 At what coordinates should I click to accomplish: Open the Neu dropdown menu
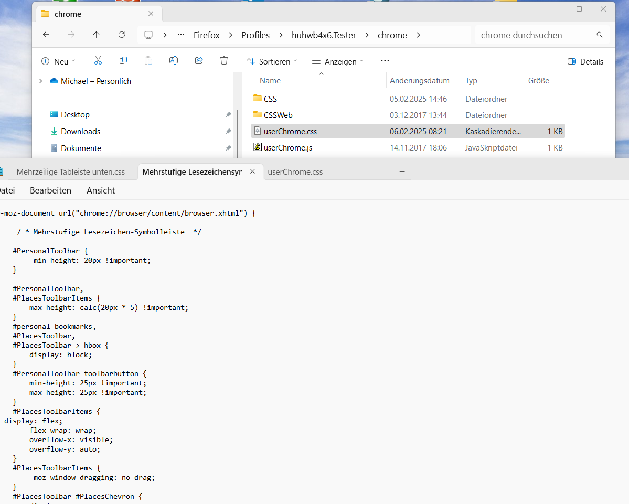click(x=58, y=61)
